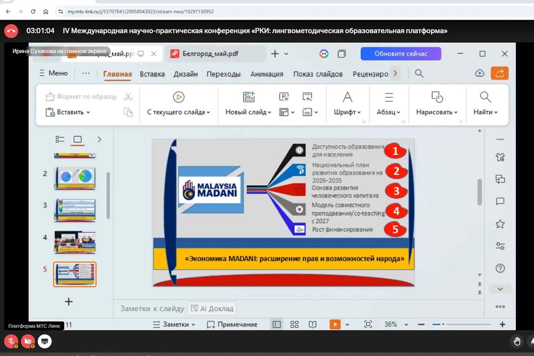534x356 pixels.
Task: Click the cut scissors icon
Action: 128,97
